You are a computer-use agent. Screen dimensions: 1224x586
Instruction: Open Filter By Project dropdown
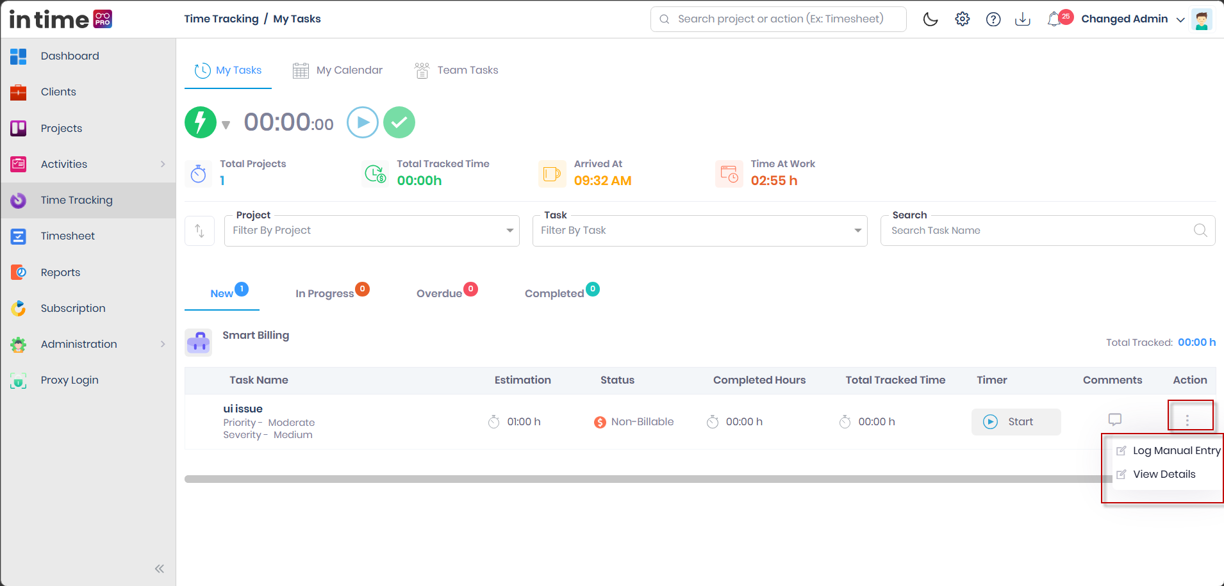(x=372, y=231)
